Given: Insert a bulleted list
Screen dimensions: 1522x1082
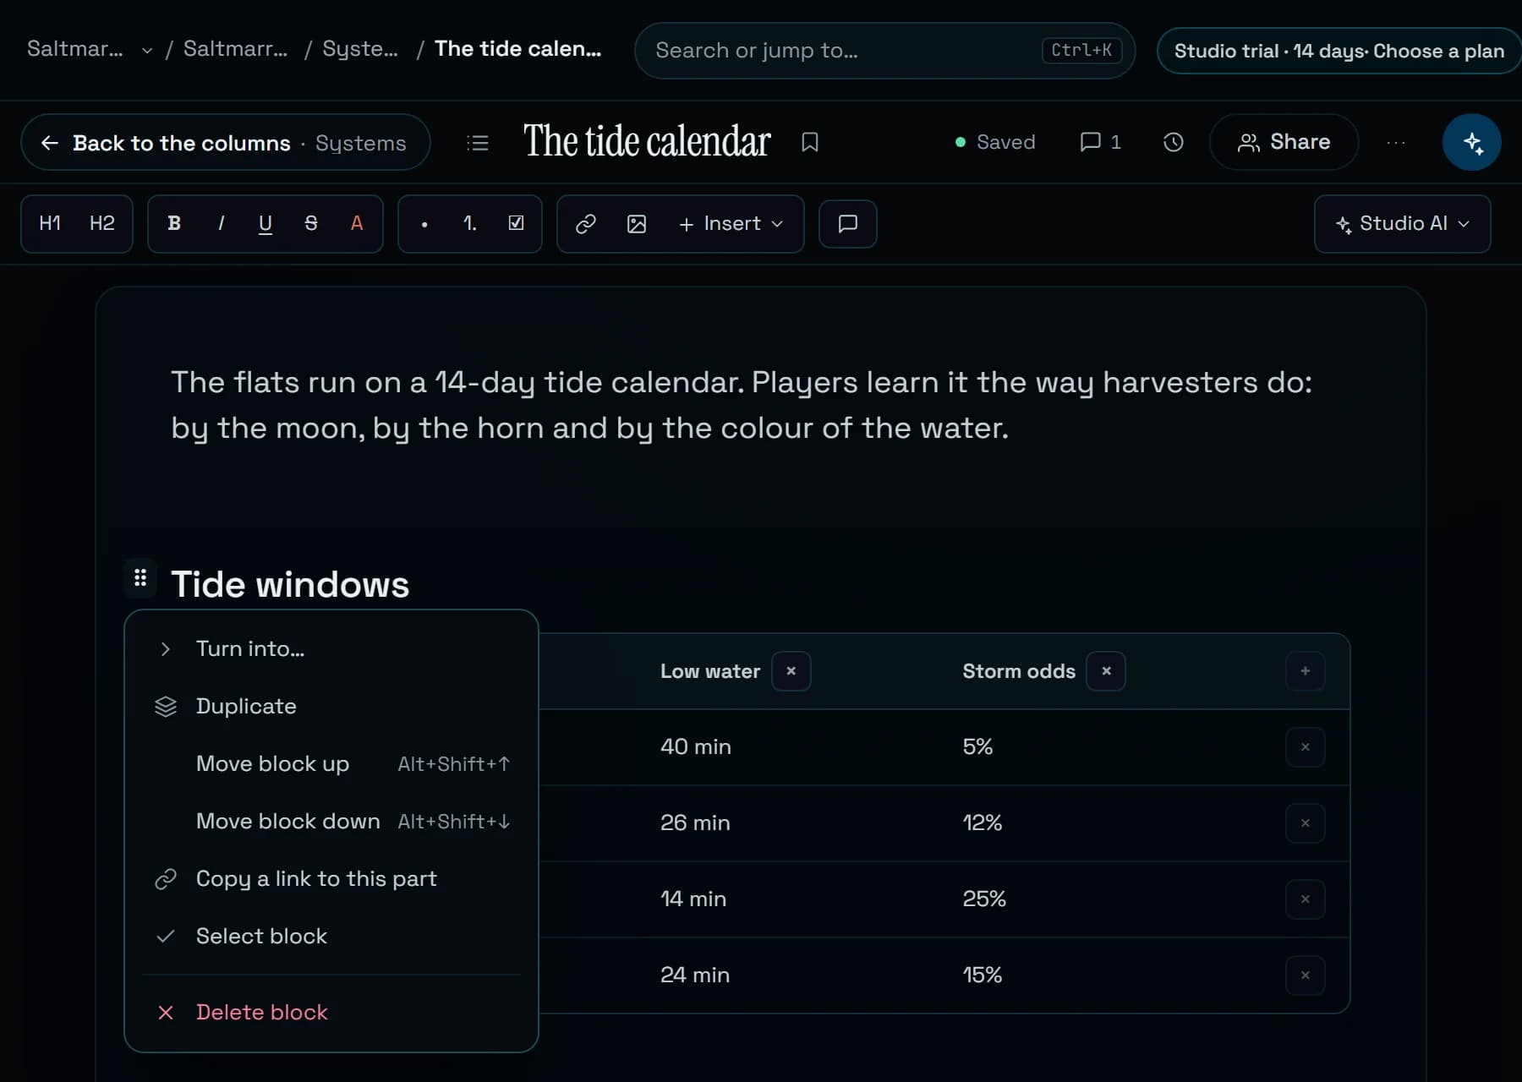Looking at the screenshot, I should 424,223.
